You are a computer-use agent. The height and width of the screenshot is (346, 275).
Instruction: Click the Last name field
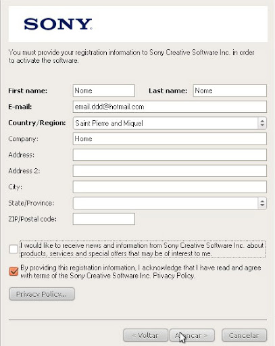click(x=230, y=91)
